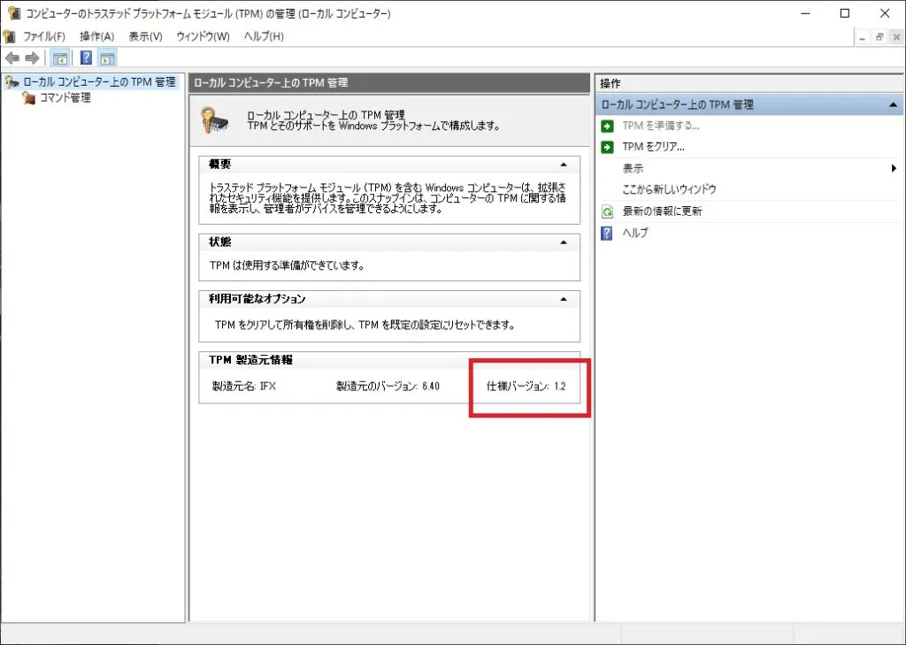Viewport: 906px width, 645px height.
Task: Click the key and chip icon in center header
Action: [x=215, y=120]
